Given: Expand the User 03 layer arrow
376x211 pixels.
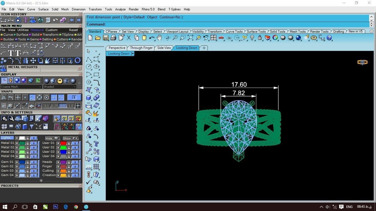Looking at the screenshot, I should [x=58, y=152].
